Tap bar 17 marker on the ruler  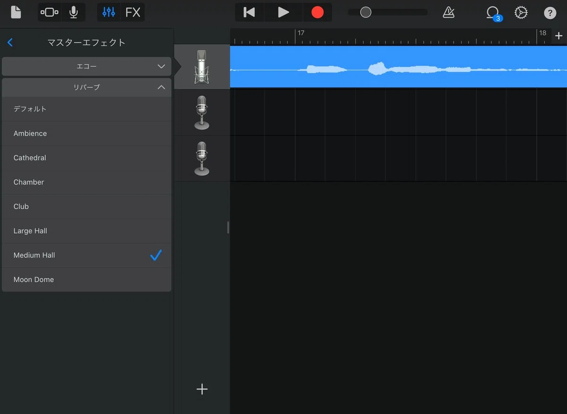pos(301,33)
